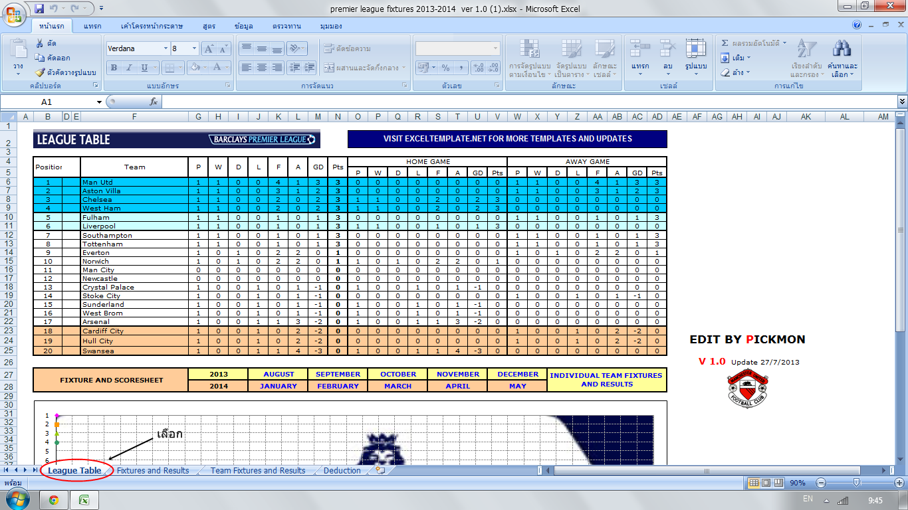Click the Name Box showing A1

[x=47, y=102]
